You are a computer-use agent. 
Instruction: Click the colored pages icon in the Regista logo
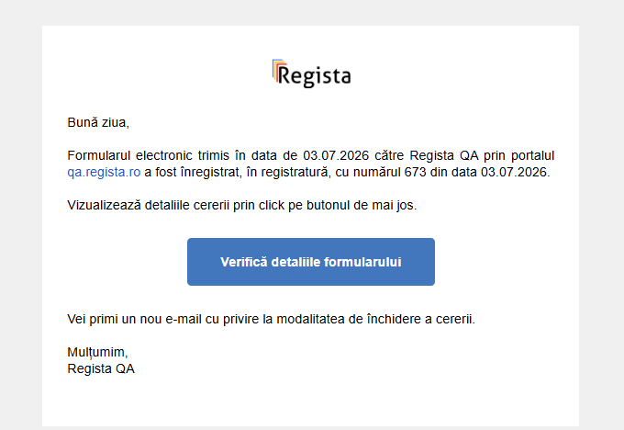coord(279,71)
